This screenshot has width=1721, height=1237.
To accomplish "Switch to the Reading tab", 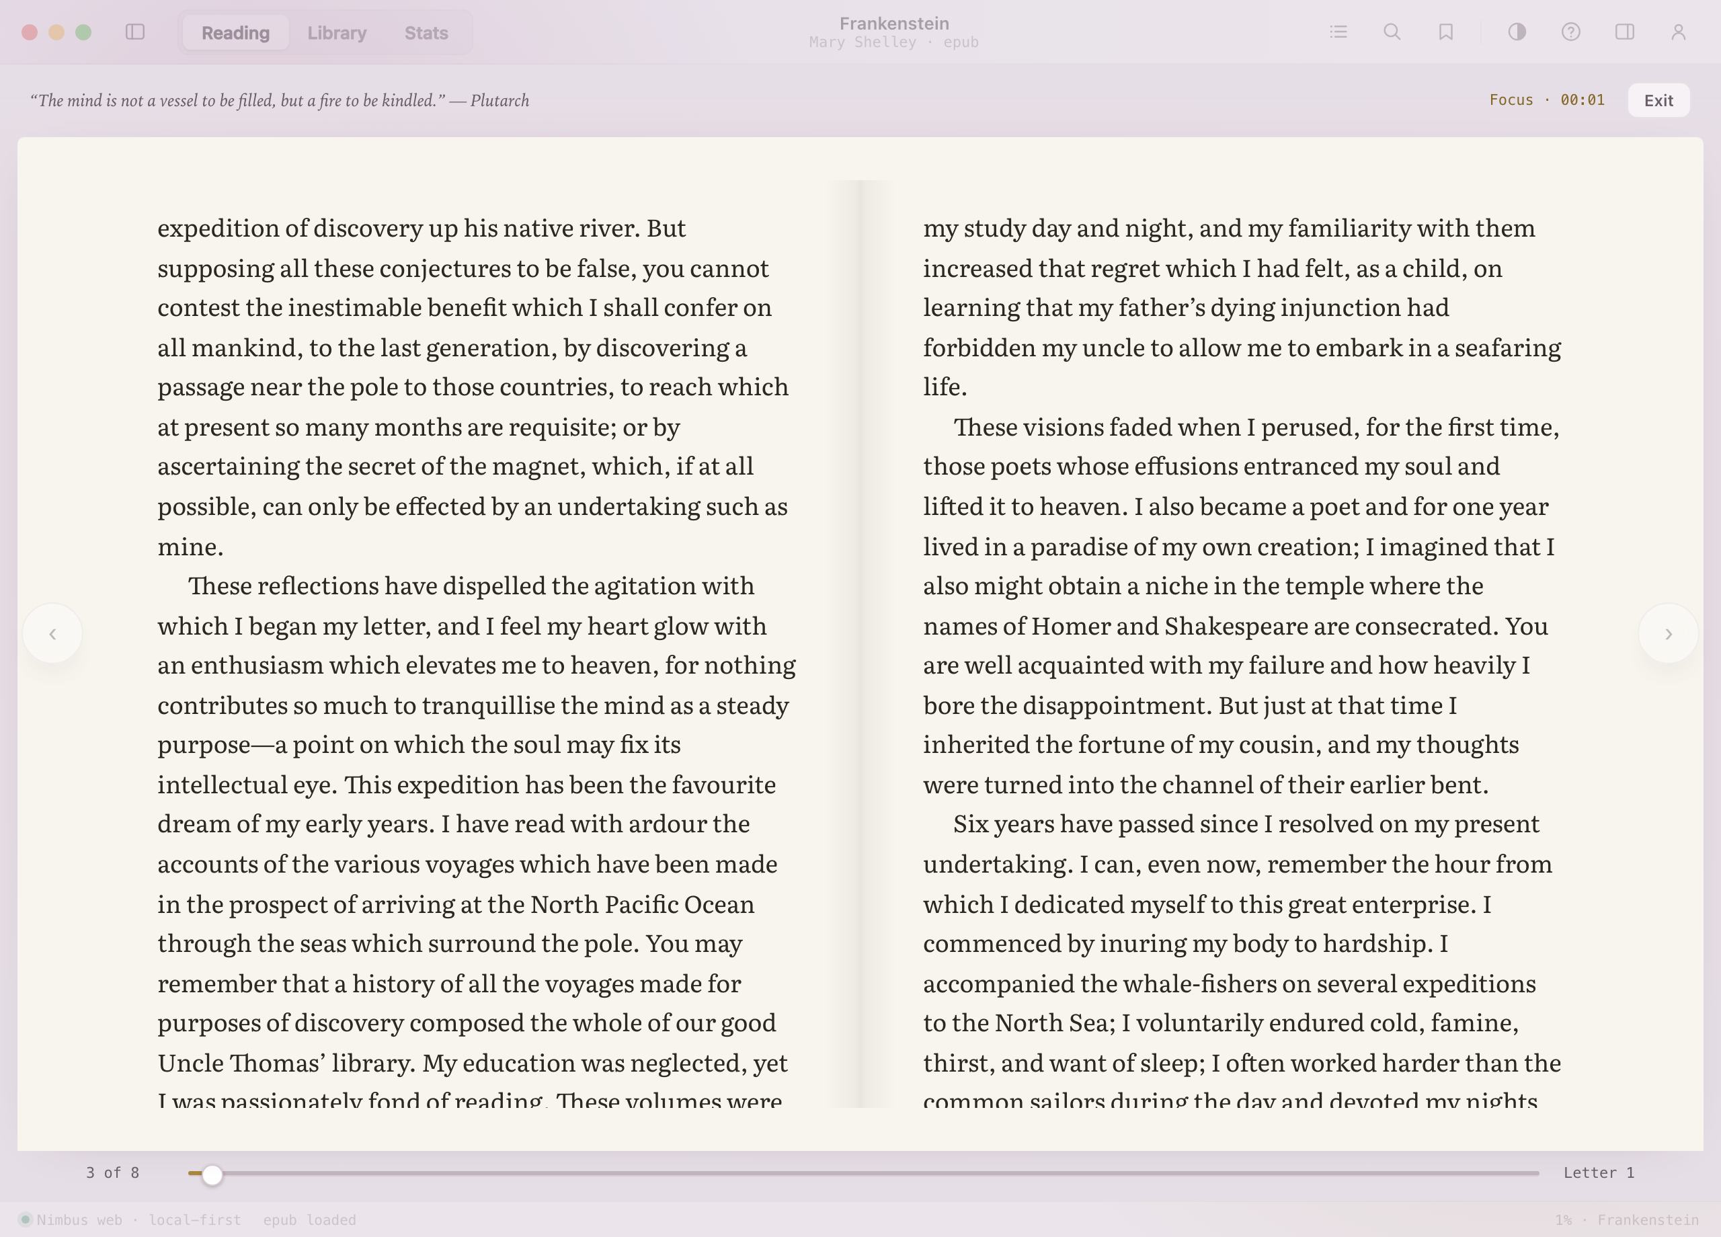I will coord(235,33).
